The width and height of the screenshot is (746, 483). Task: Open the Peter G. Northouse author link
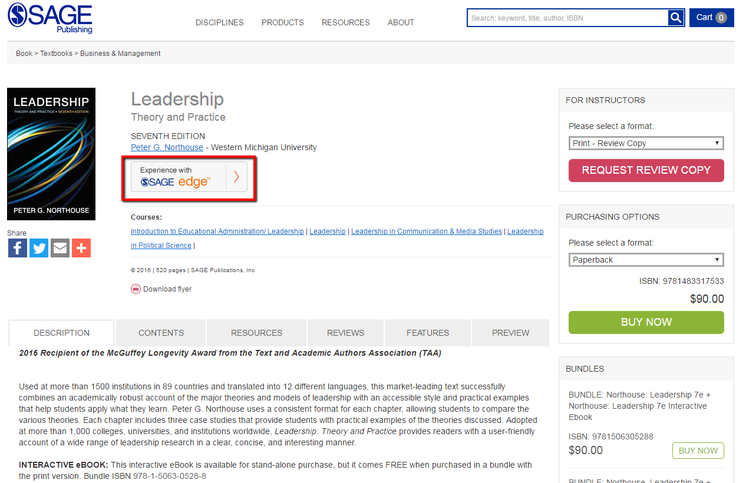(167, 147)
